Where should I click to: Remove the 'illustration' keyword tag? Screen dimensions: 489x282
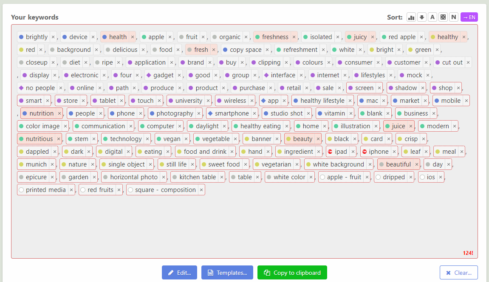click(376, 127)
